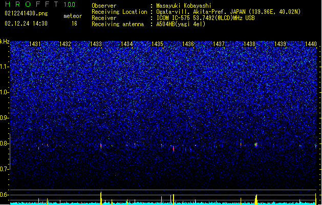The height and width of the screenshot is (205, 322).
Task: Select the meteor count value 16
Action: click(74, 24)
